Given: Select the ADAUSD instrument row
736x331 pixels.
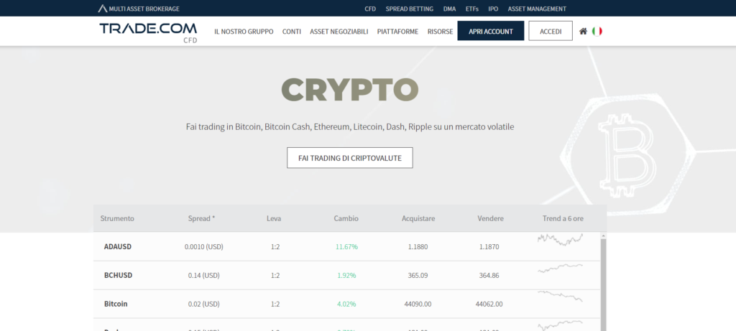Looking at the screenshot, I should [x=346, y=246].
